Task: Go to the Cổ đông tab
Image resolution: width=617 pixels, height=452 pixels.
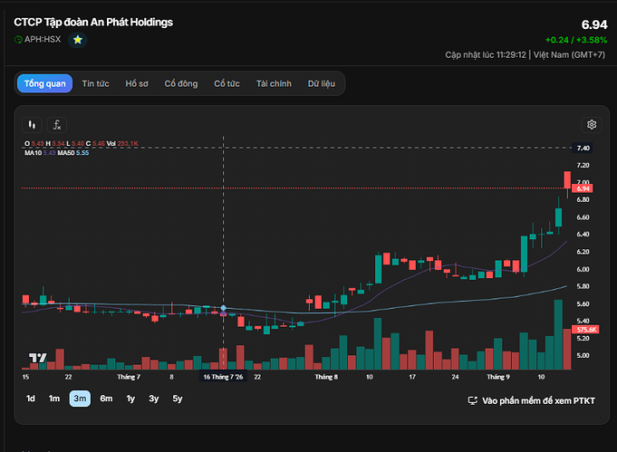Action: click(181, 83)
